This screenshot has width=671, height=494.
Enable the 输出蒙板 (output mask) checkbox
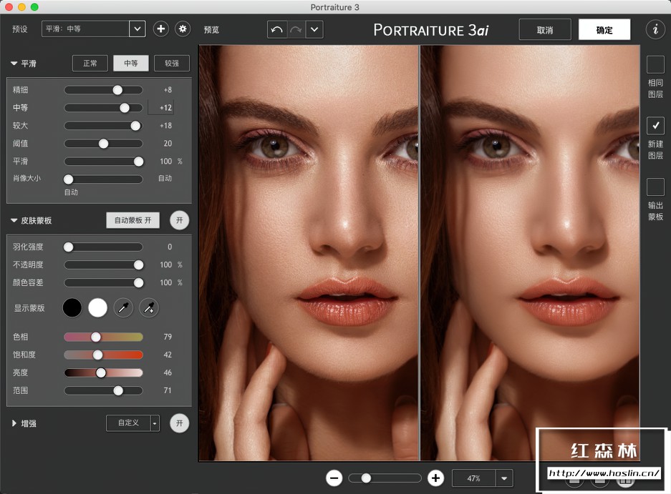[x=655, y=187]
